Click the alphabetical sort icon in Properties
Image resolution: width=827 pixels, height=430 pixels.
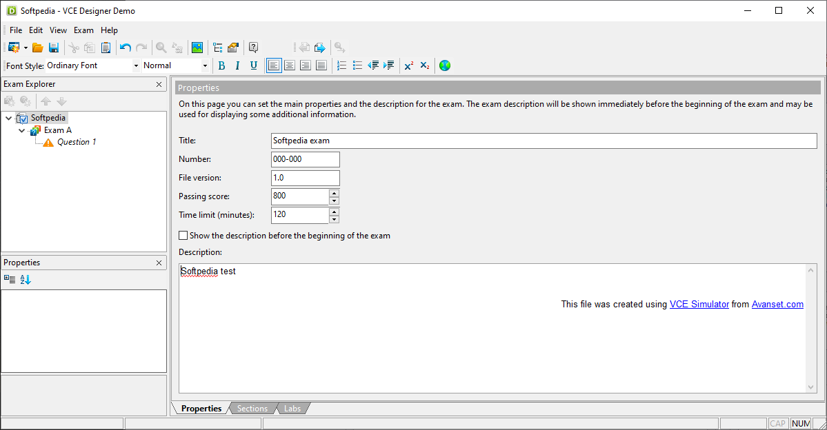click(x=26, y=280)
